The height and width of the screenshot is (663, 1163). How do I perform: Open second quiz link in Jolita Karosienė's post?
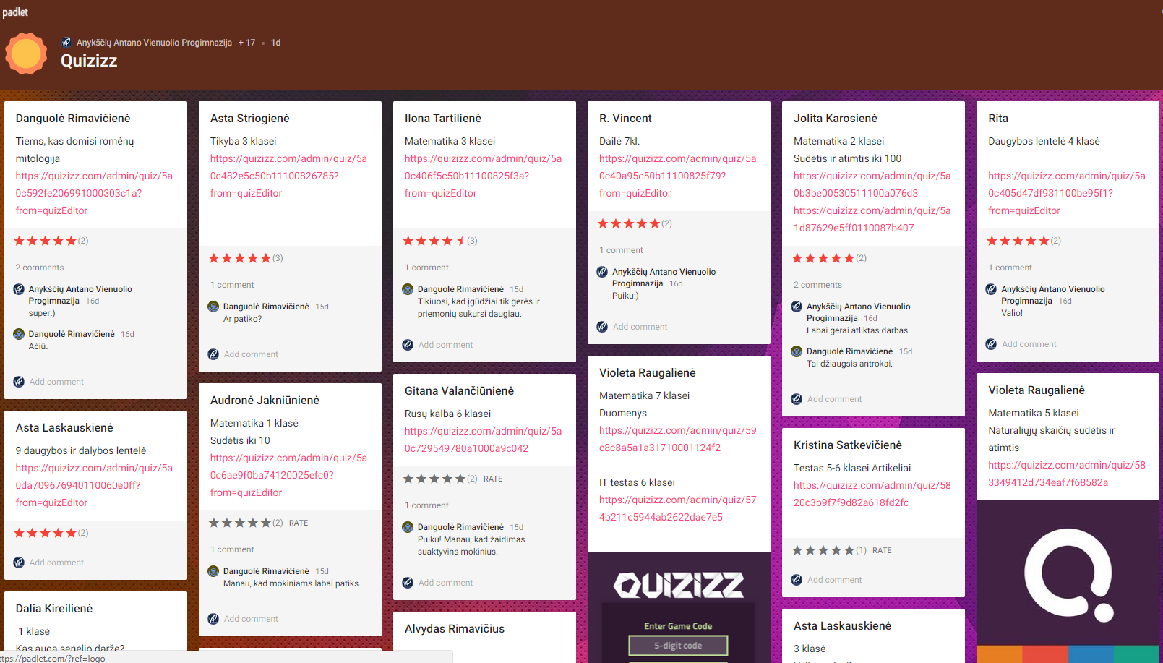pyautogui.click(x=872, y=219)
